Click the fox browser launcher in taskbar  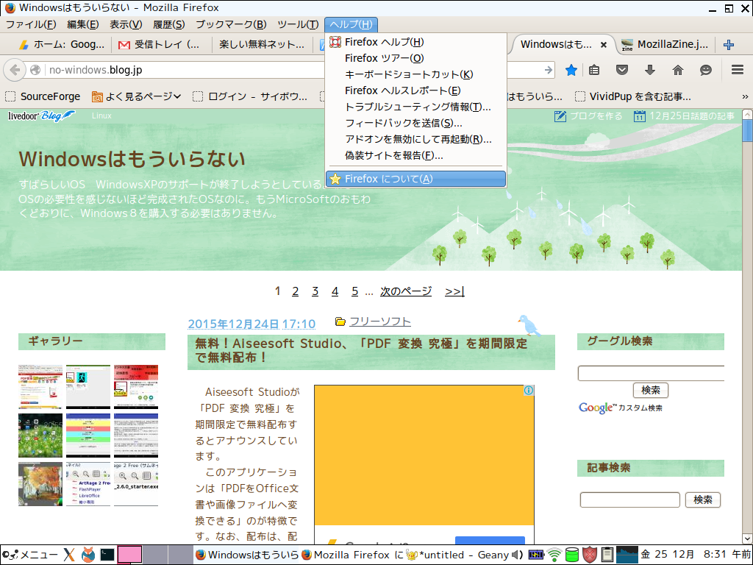(x=88, y=555)
